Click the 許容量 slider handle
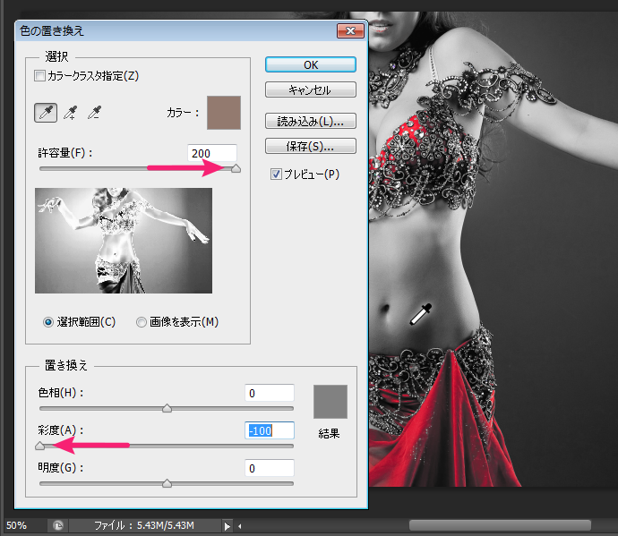 pyautogui.click(x=236, y=168)
